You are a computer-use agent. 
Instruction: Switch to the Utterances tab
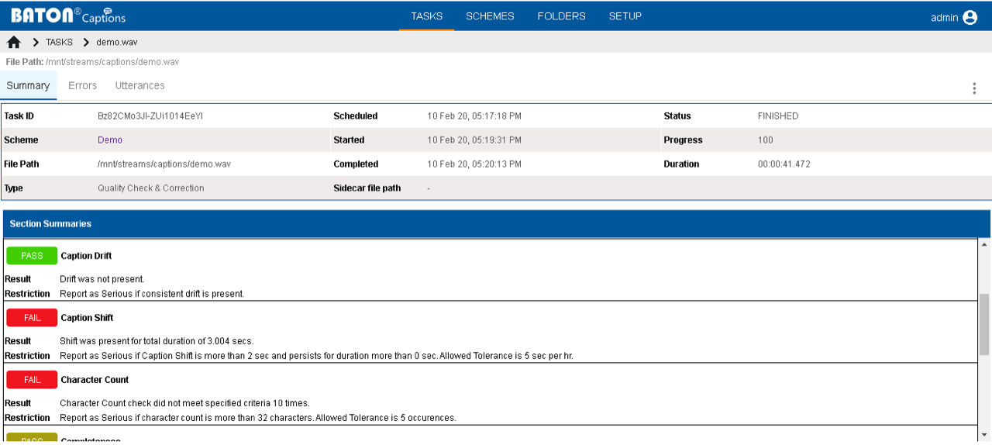140,86
